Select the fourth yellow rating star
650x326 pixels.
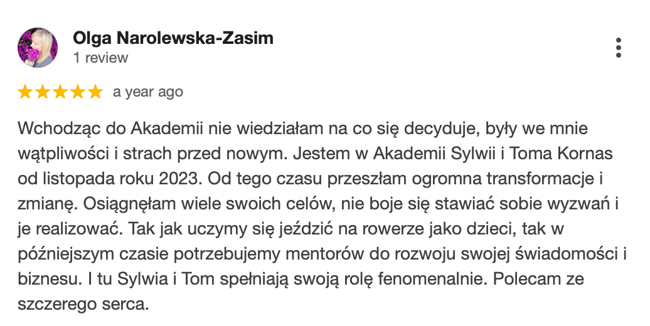tap(78, 92)
